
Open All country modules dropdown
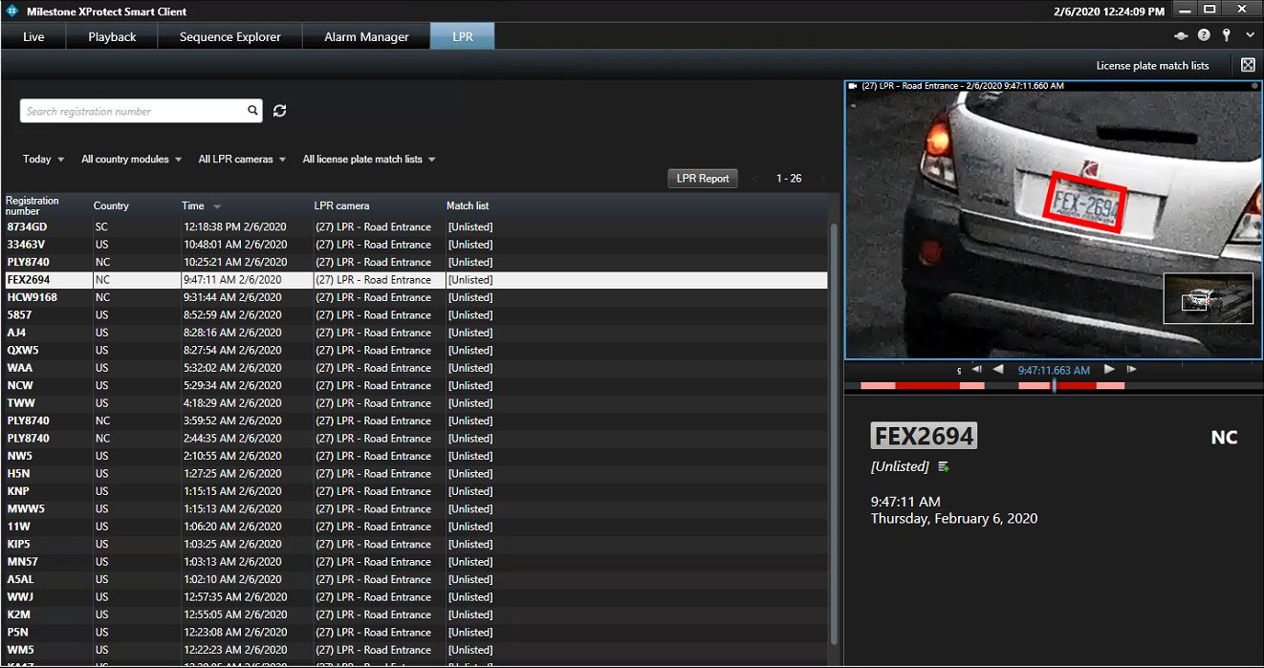[132, 160]
